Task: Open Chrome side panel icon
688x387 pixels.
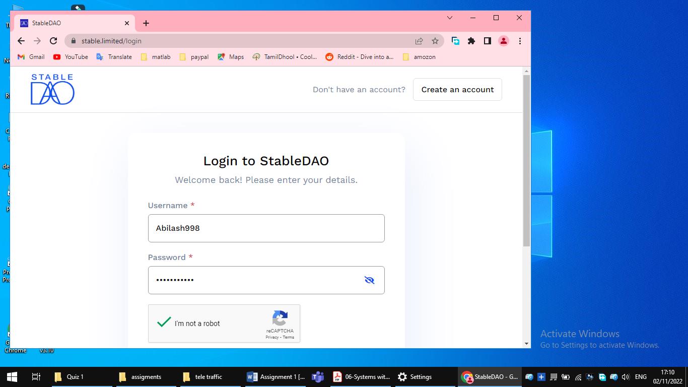Action: (x=488, y=41)
